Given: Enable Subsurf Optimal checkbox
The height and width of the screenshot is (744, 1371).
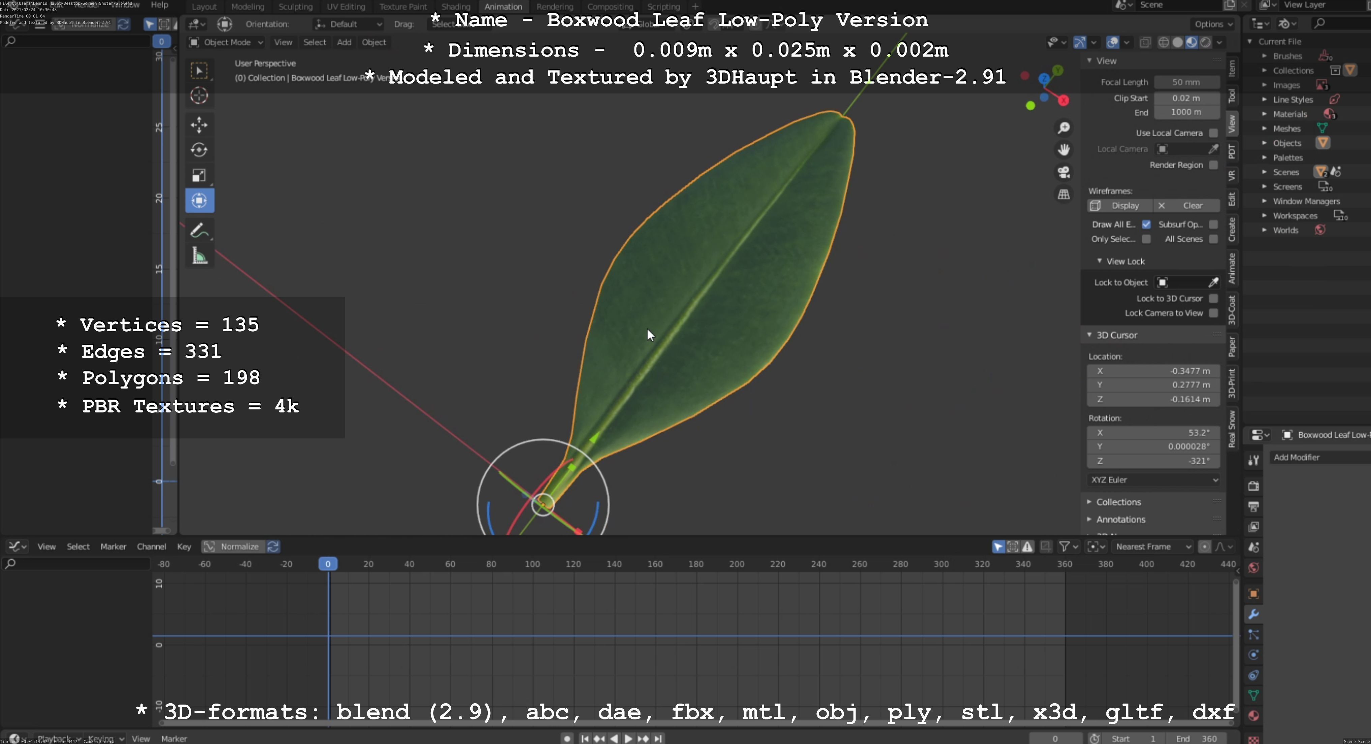Looking at the screenshot, I should (x=1214, y=224).
